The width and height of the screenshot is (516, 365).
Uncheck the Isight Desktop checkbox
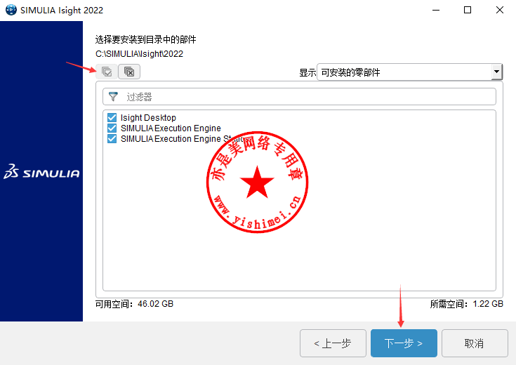112,117
